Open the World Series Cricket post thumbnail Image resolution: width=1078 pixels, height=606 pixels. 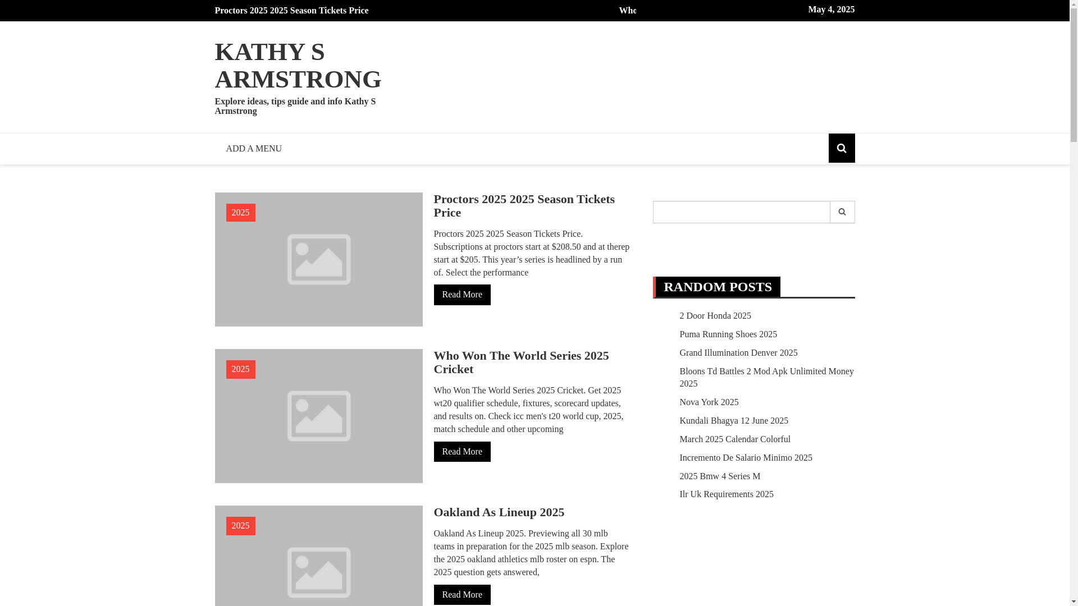(318, 416)
